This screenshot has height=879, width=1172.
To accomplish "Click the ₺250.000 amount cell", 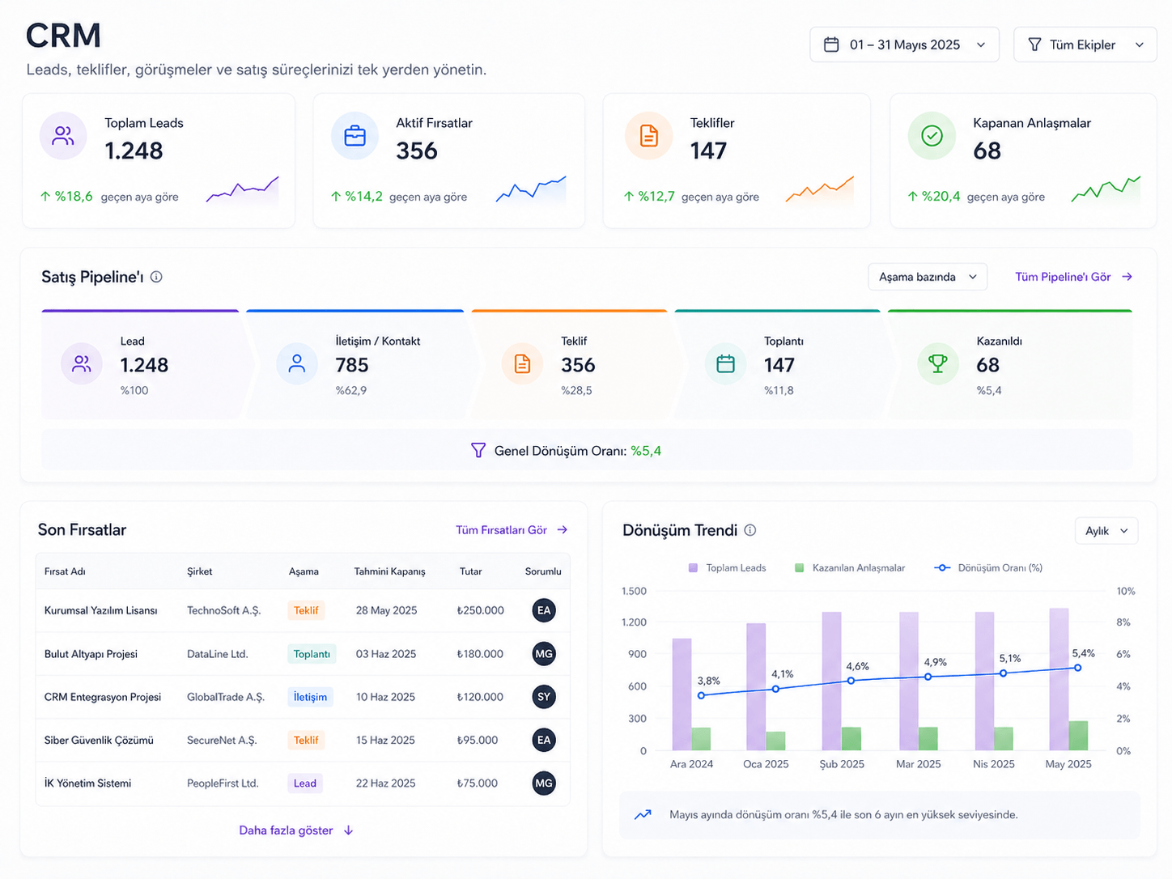I will pyautogui.click(x=480, y=610).
